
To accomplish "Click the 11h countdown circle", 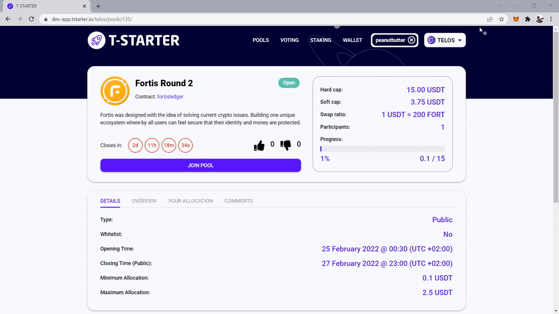I will click(x=152, y=145).
